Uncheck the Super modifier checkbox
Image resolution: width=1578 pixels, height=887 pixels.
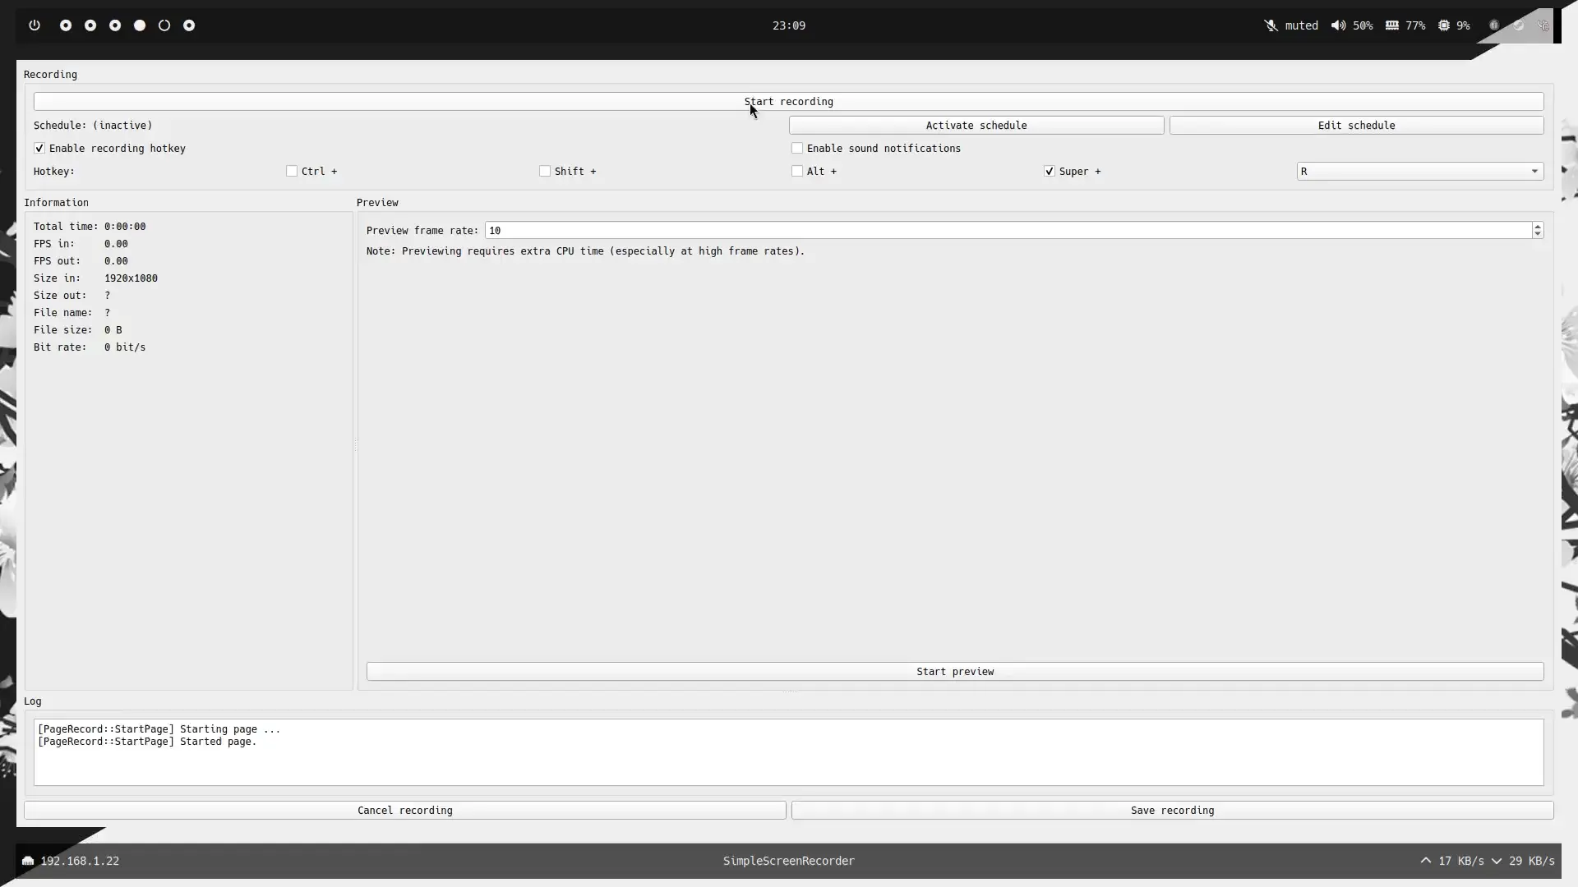coord(1049,172)
